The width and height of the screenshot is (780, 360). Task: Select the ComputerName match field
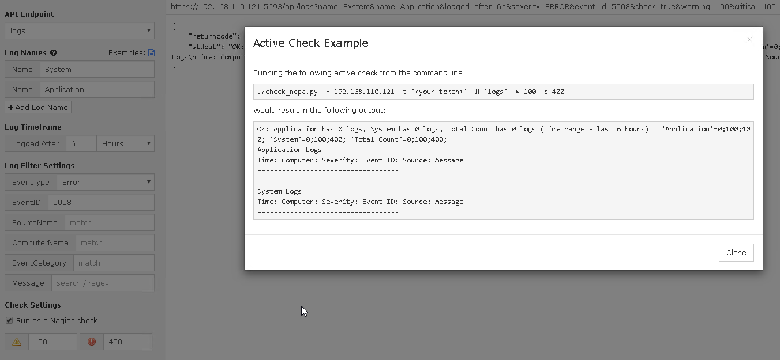[114, 242]
